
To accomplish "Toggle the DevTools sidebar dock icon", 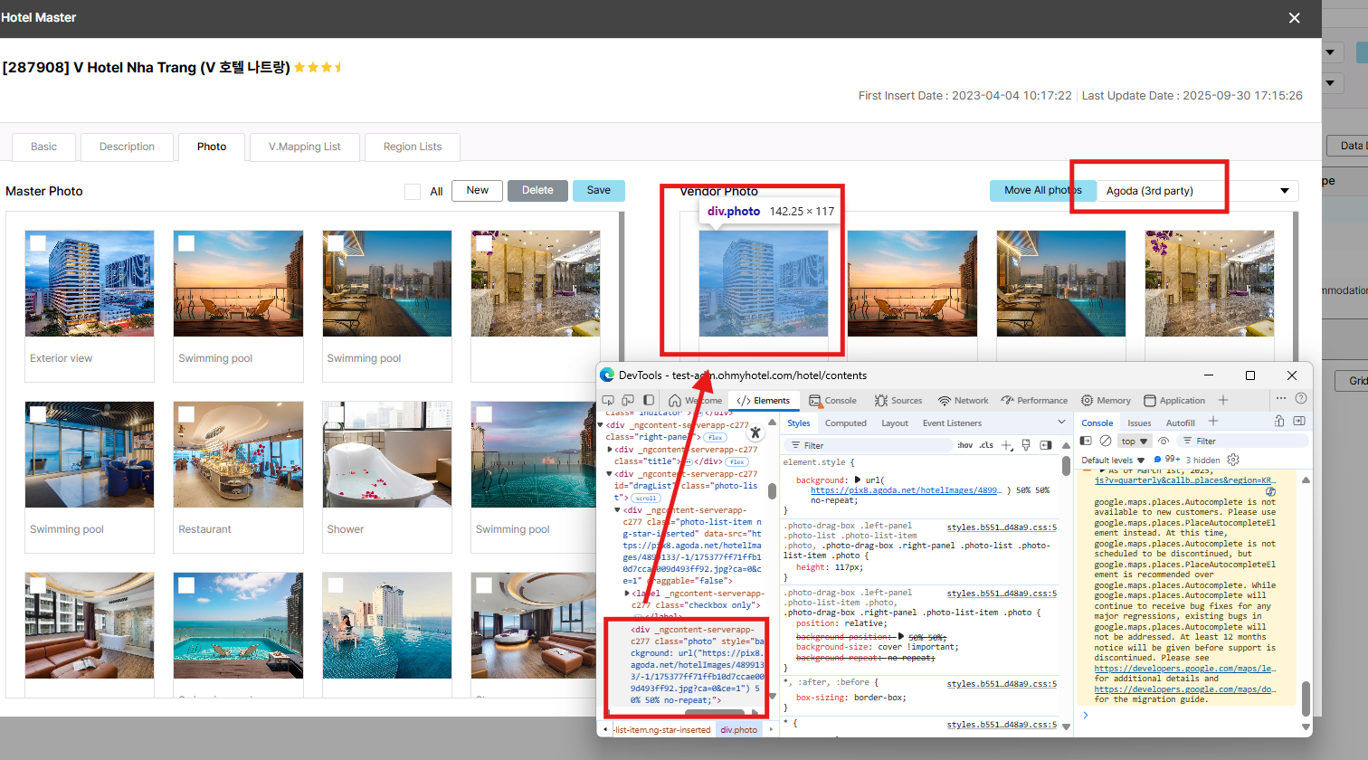I will [x=649, y=400].
